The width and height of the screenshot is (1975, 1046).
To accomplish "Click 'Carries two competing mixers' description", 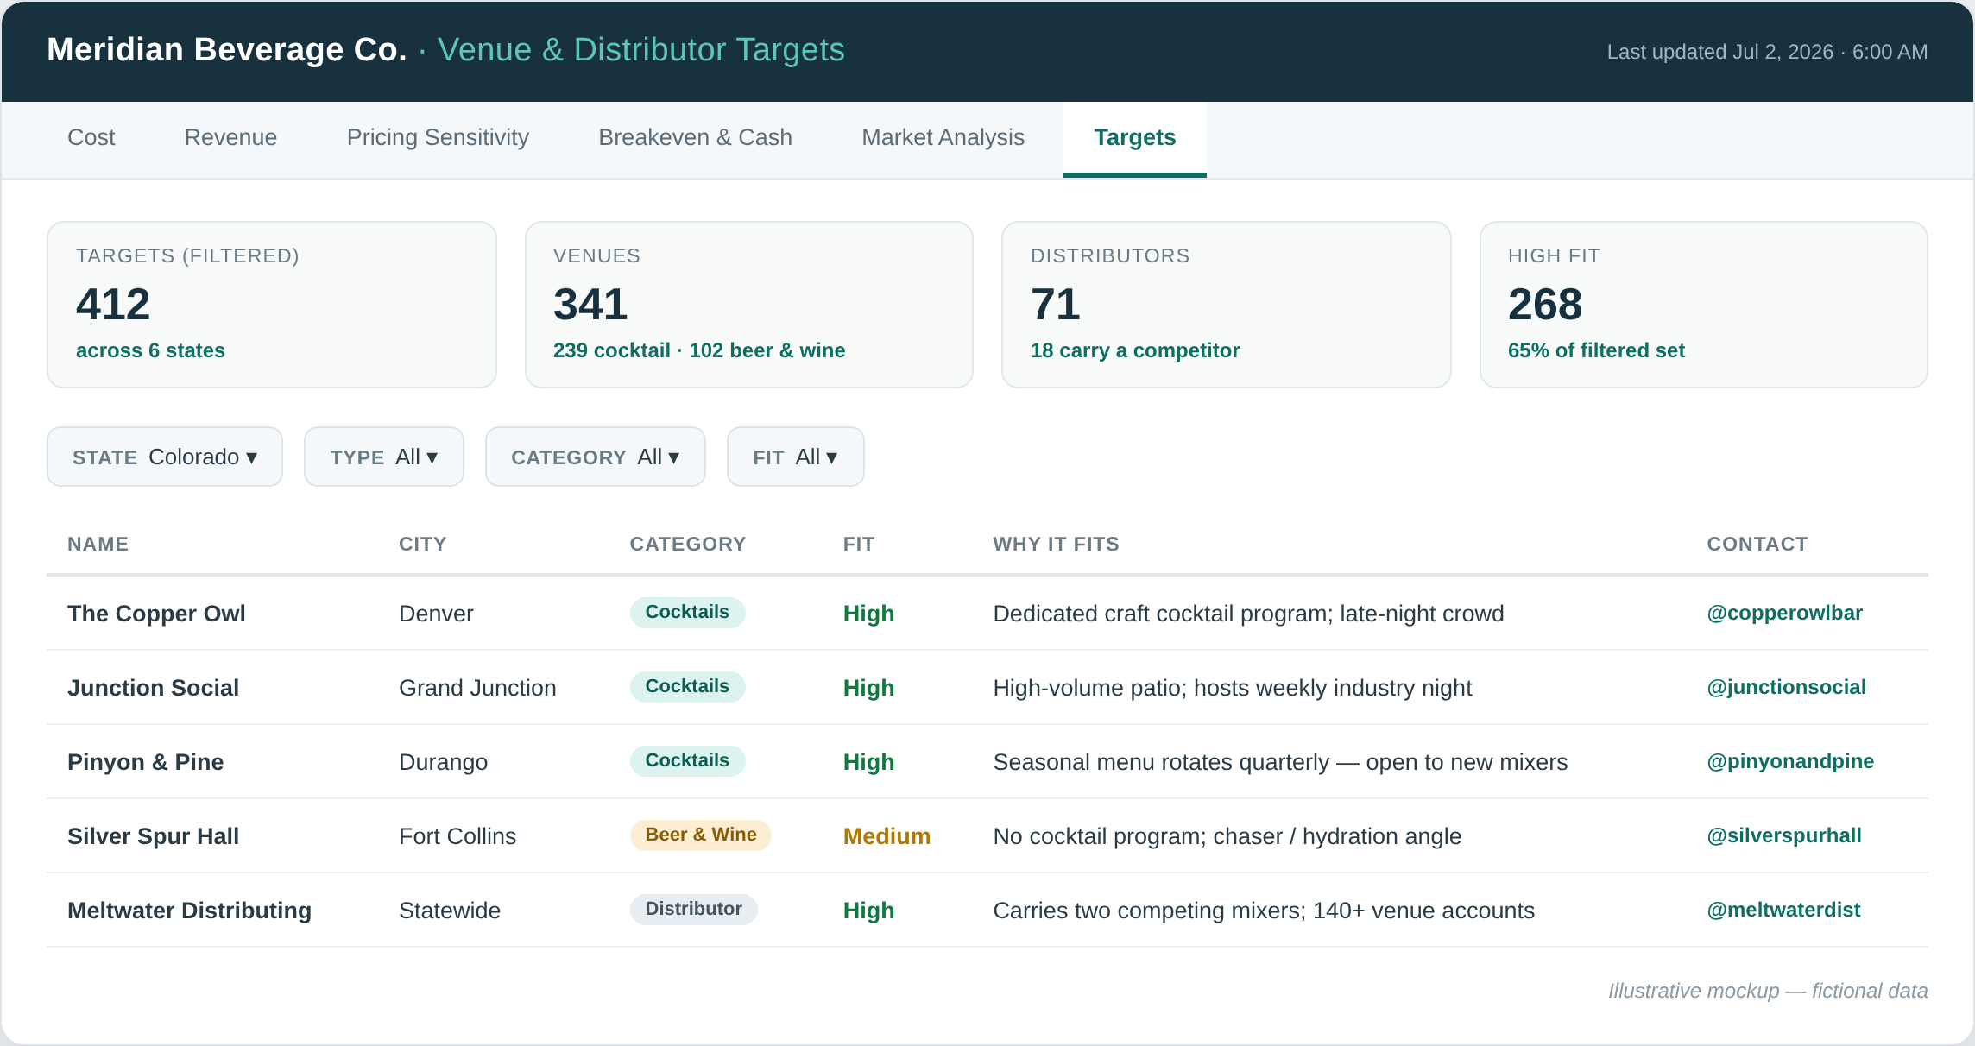I will point(1264,911).
